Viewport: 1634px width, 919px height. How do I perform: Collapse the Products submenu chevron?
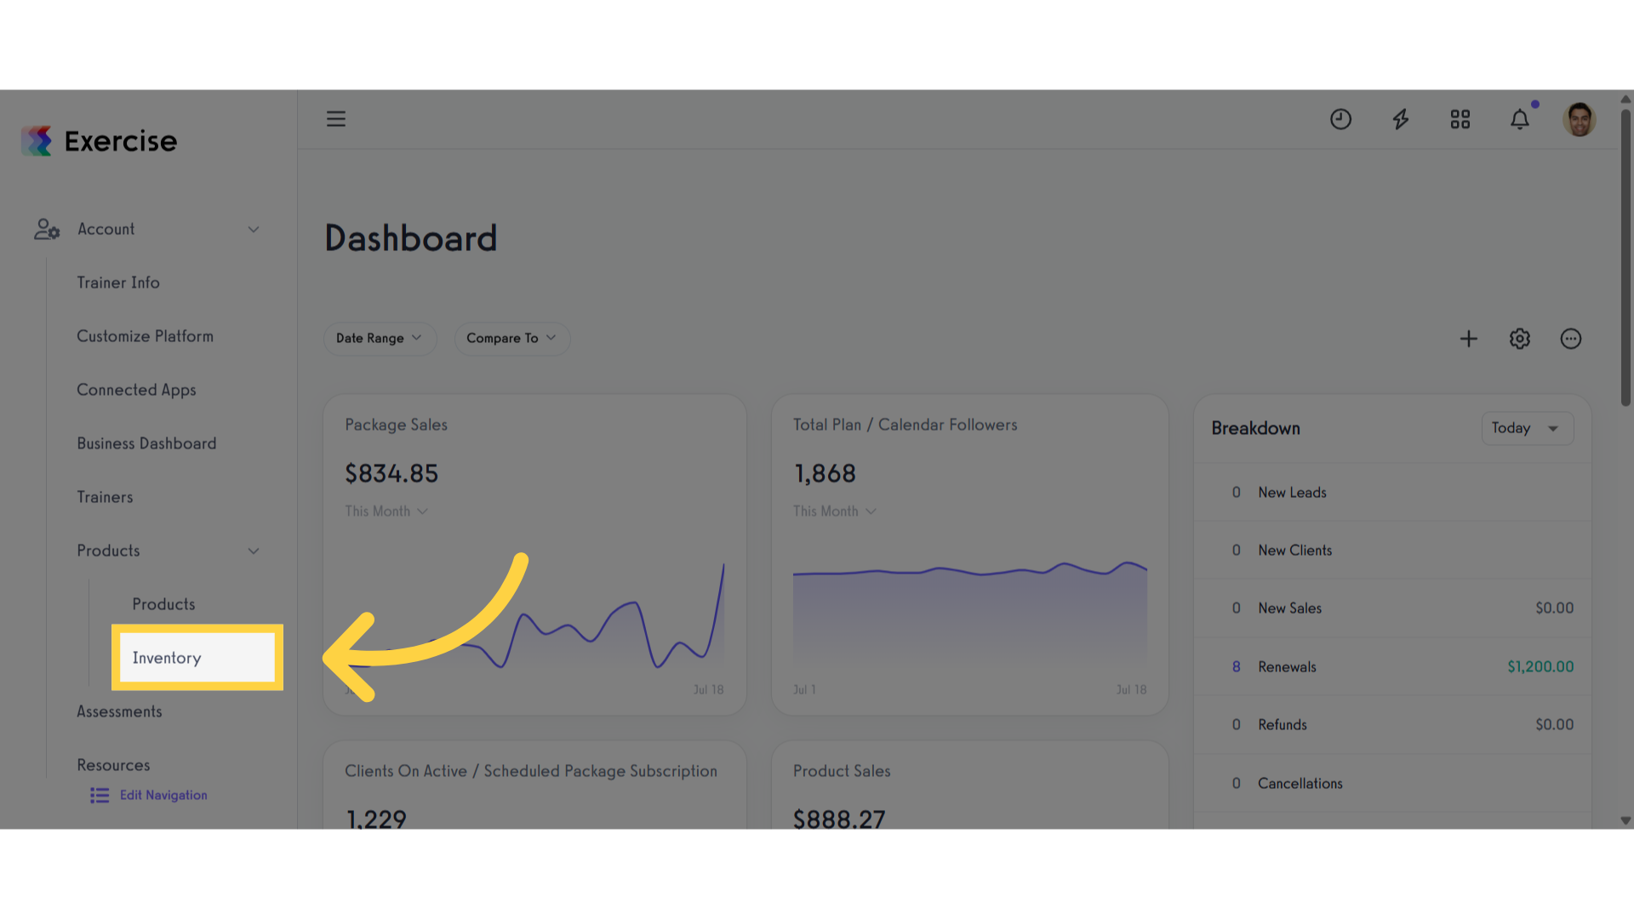254,551
